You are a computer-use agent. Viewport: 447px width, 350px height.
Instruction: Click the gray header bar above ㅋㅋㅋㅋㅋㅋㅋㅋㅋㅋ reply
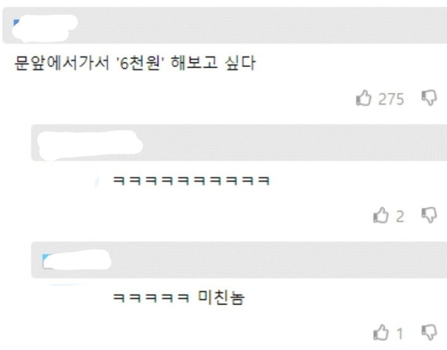tap(239, 143)
